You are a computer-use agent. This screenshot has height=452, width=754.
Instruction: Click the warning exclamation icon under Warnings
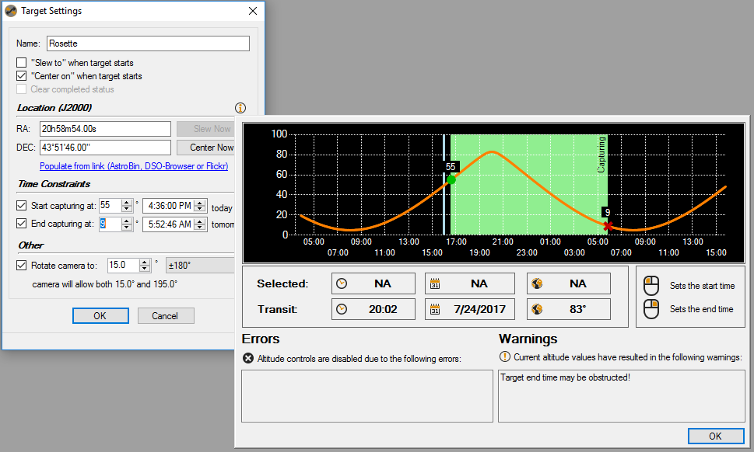(x=504, y=356)
